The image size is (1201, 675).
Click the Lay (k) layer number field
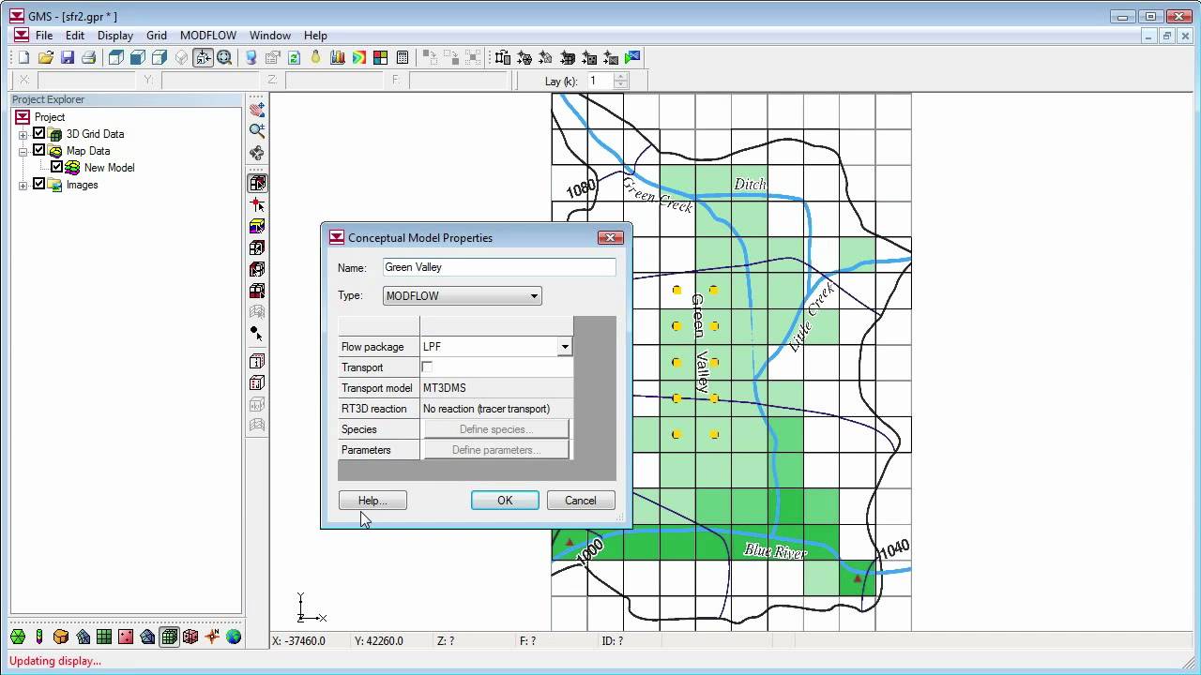pyautogui.click(x=599, y=82)
